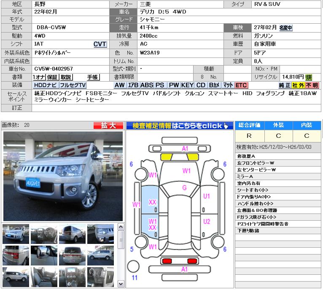Click the U1 mark on the damage diagram
This screenshot has width=323, height=290.
207,196
